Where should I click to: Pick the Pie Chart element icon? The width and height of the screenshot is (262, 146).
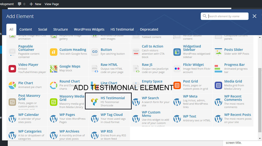click(x=12, y=85)
